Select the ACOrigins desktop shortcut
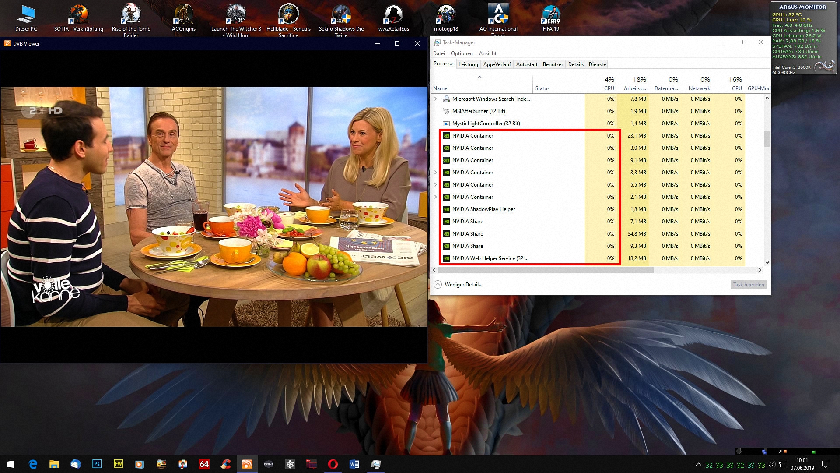840x473 pixels. (x=183, y=18)
